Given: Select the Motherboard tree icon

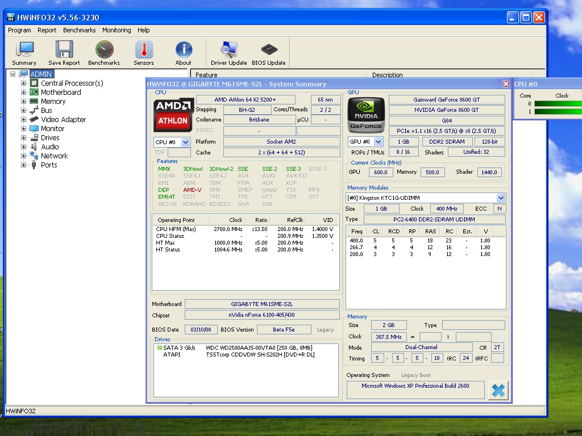Looking at the screenshot, I should click(34, 92).
